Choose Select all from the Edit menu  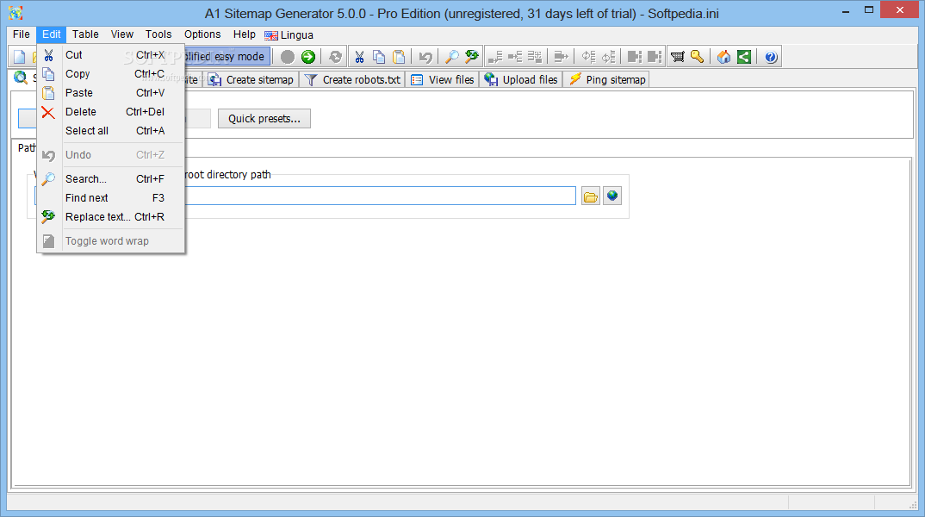(111, 130)
